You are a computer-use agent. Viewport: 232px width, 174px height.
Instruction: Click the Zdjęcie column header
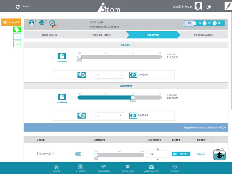click(201, 140)
